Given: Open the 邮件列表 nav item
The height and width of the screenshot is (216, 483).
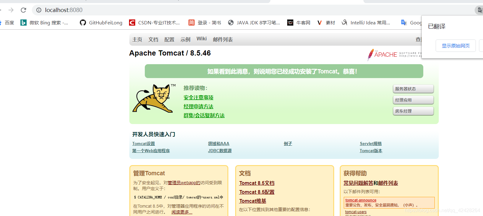Looking at the screenshot, I should [x=223, y=39].
